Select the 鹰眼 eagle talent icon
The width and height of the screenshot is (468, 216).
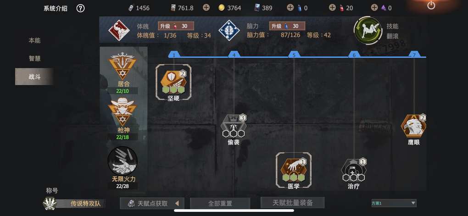413,126
